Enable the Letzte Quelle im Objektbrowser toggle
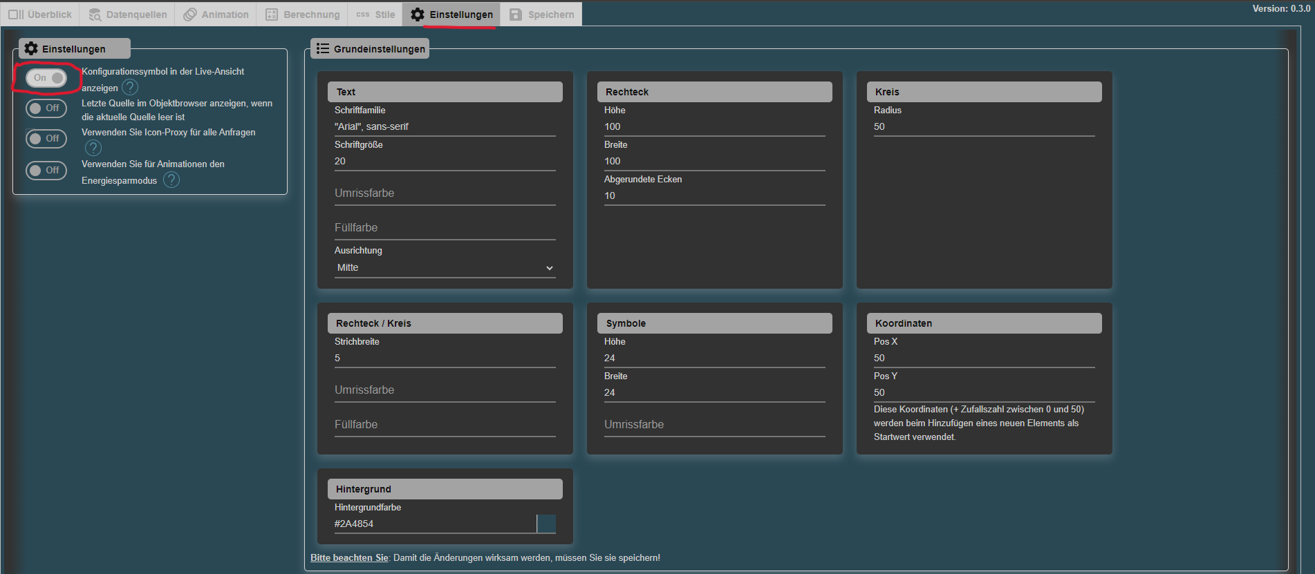The height and width of the screenshot is (574, 1315). (46, 108)
